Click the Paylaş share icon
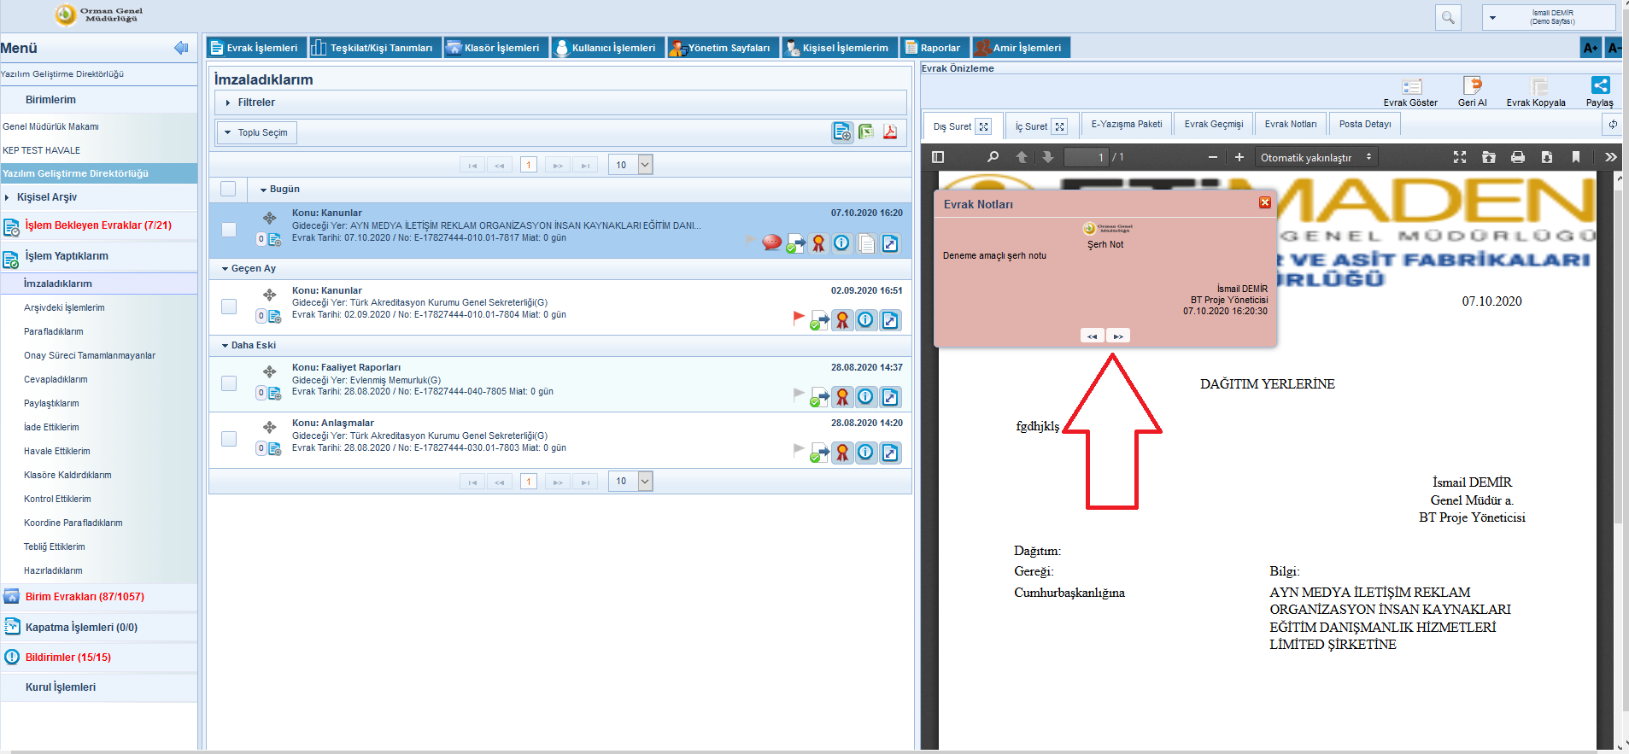The image size is (1629, 754). point(1600,86)
